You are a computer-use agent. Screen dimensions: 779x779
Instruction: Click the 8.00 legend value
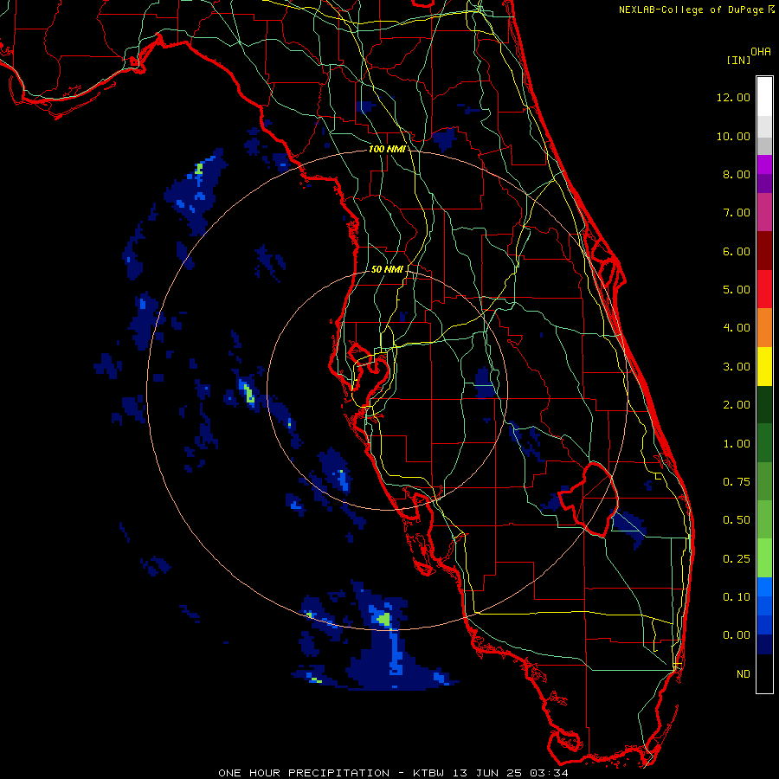(x=737, y=174)
